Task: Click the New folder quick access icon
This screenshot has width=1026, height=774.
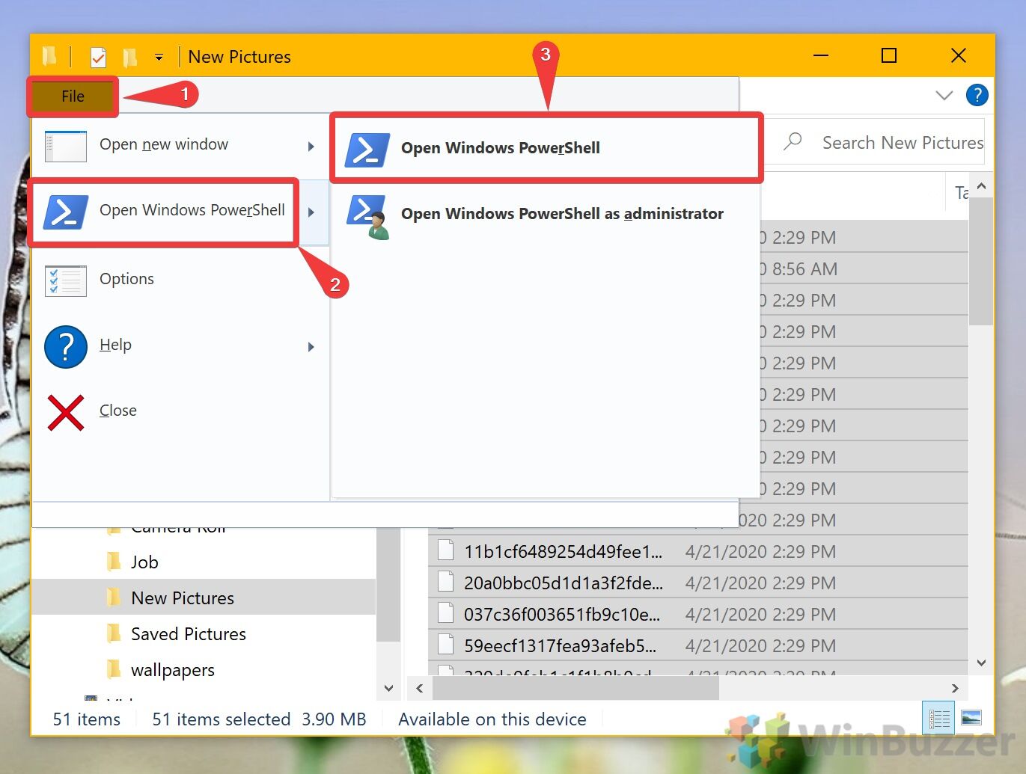Action: pos(130,57)
